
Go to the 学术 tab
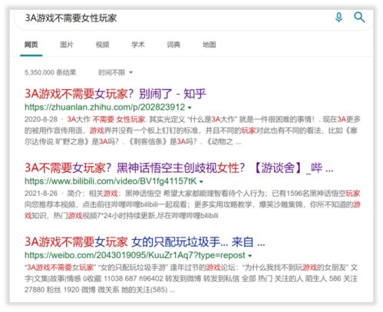[x=138, y=45]
